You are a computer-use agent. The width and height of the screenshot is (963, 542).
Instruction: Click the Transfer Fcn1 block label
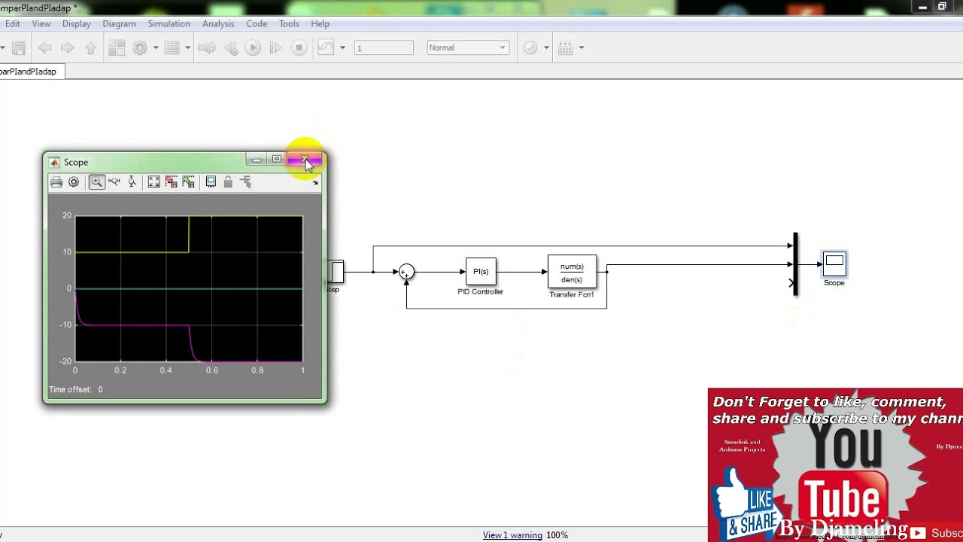(572, 295)
